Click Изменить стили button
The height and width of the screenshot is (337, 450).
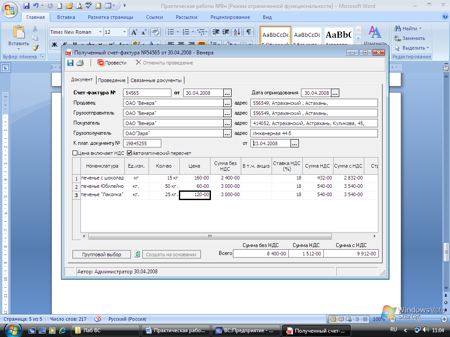(375, 36)
